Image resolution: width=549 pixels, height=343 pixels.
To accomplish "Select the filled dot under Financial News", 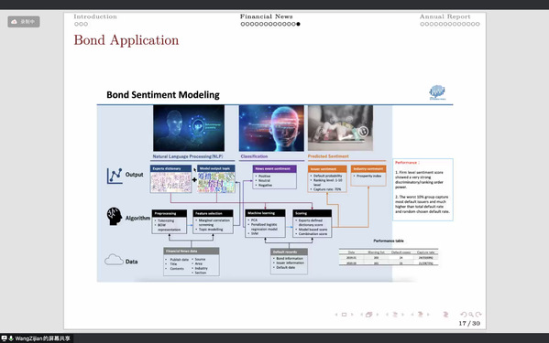I will click(298, 24).
